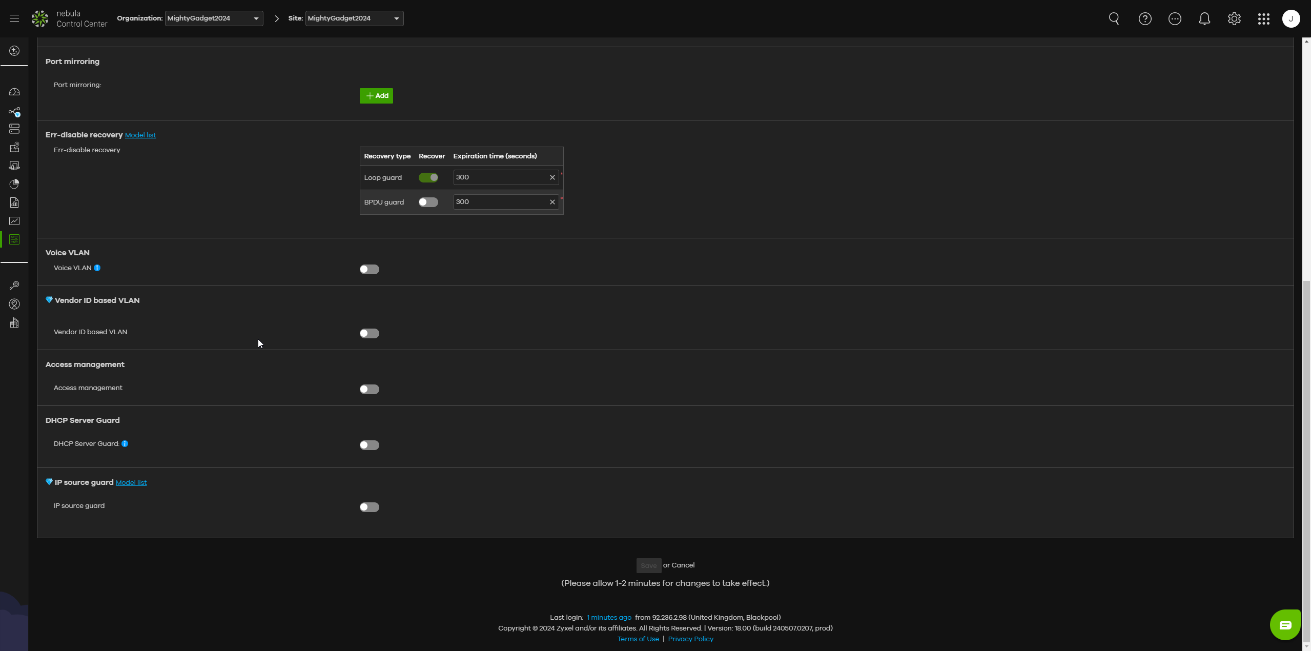1311x651 pixels.
Task: Expand the Site selector dropdown
Action: [354, 18]
